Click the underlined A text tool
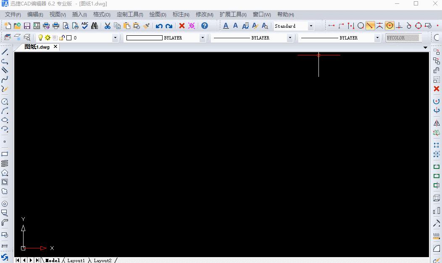 (x=226, y=26)
